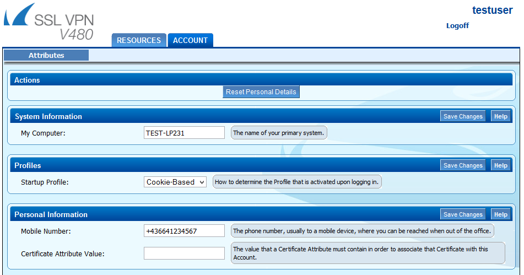Viewport: 524px width, 275px height.
Task: Save Changes in System Information section
Action: [463, 116]
